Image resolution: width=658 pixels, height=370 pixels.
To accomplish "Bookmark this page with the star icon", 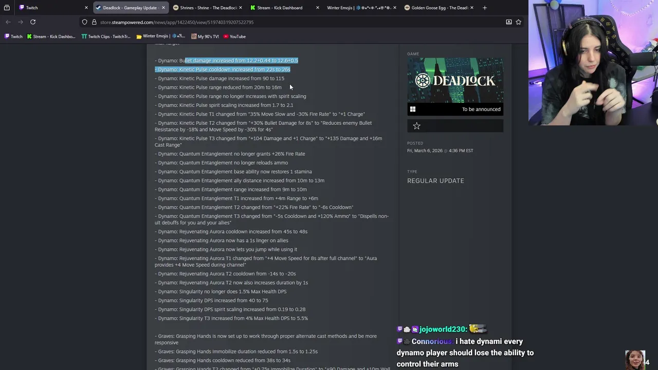I will [x=519, y=22].
